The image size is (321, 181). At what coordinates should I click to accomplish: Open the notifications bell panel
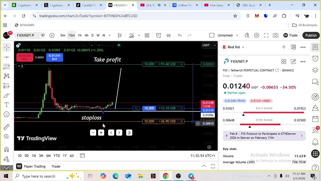[x=315, y=142]
